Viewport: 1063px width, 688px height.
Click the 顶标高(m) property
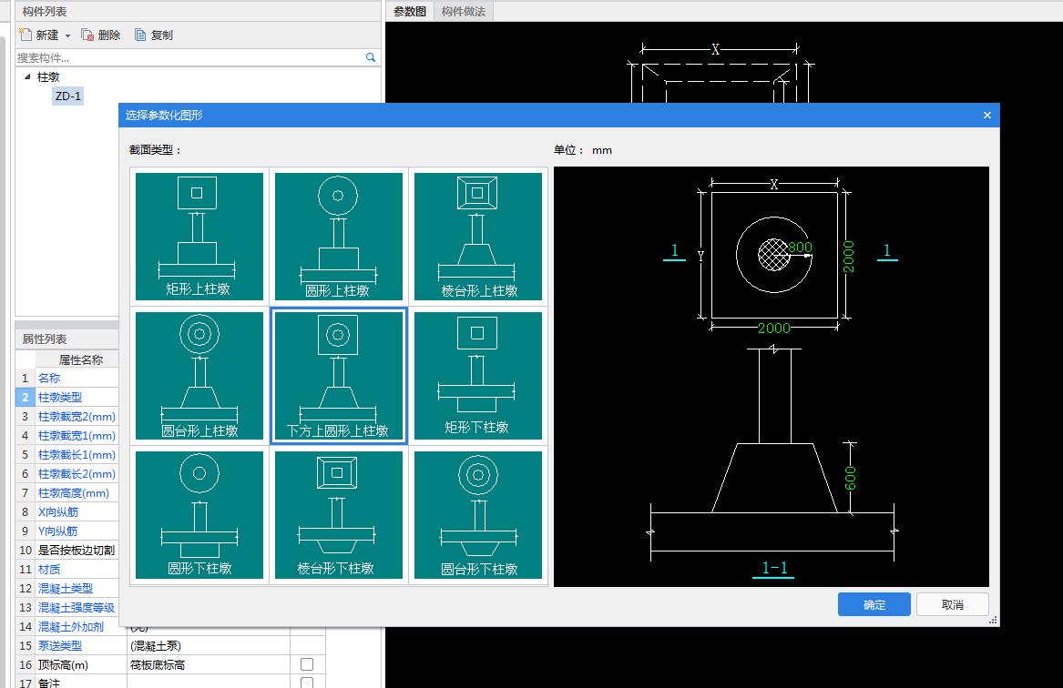63,665
